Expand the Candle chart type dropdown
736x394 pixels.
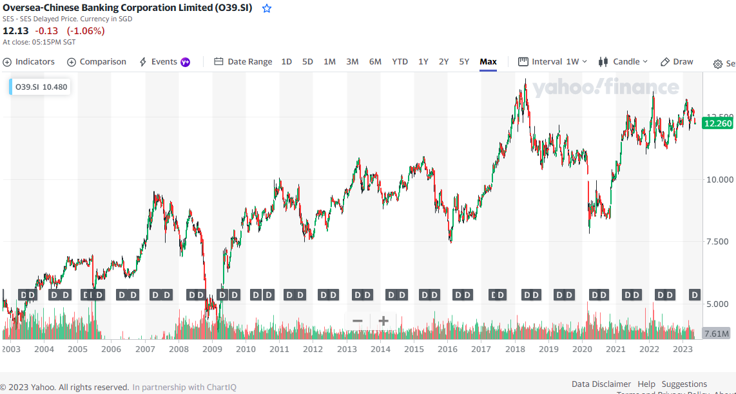point(623,61)
